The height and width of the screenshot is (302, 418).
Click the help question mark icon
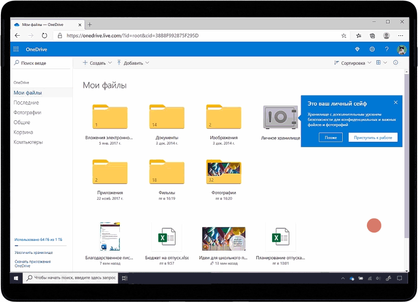386,50
